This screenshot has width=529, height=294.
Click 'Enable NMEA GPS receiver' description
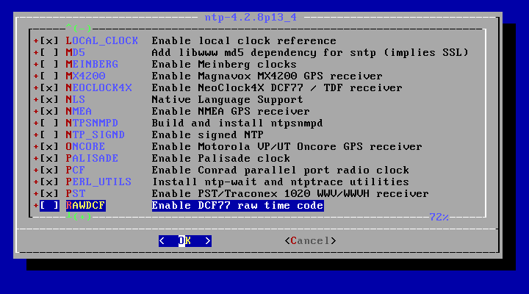[231, 112]
